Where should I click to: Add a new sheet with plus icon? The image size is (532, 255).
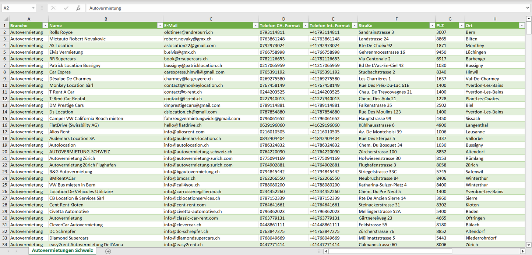tap(108, 251)
